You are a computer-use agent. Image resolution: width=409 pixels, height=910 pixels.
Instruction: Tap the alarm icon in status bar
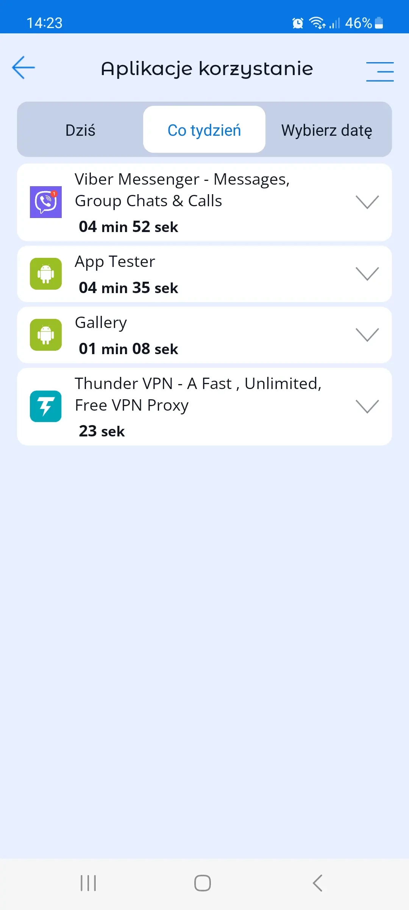(298, 23)
